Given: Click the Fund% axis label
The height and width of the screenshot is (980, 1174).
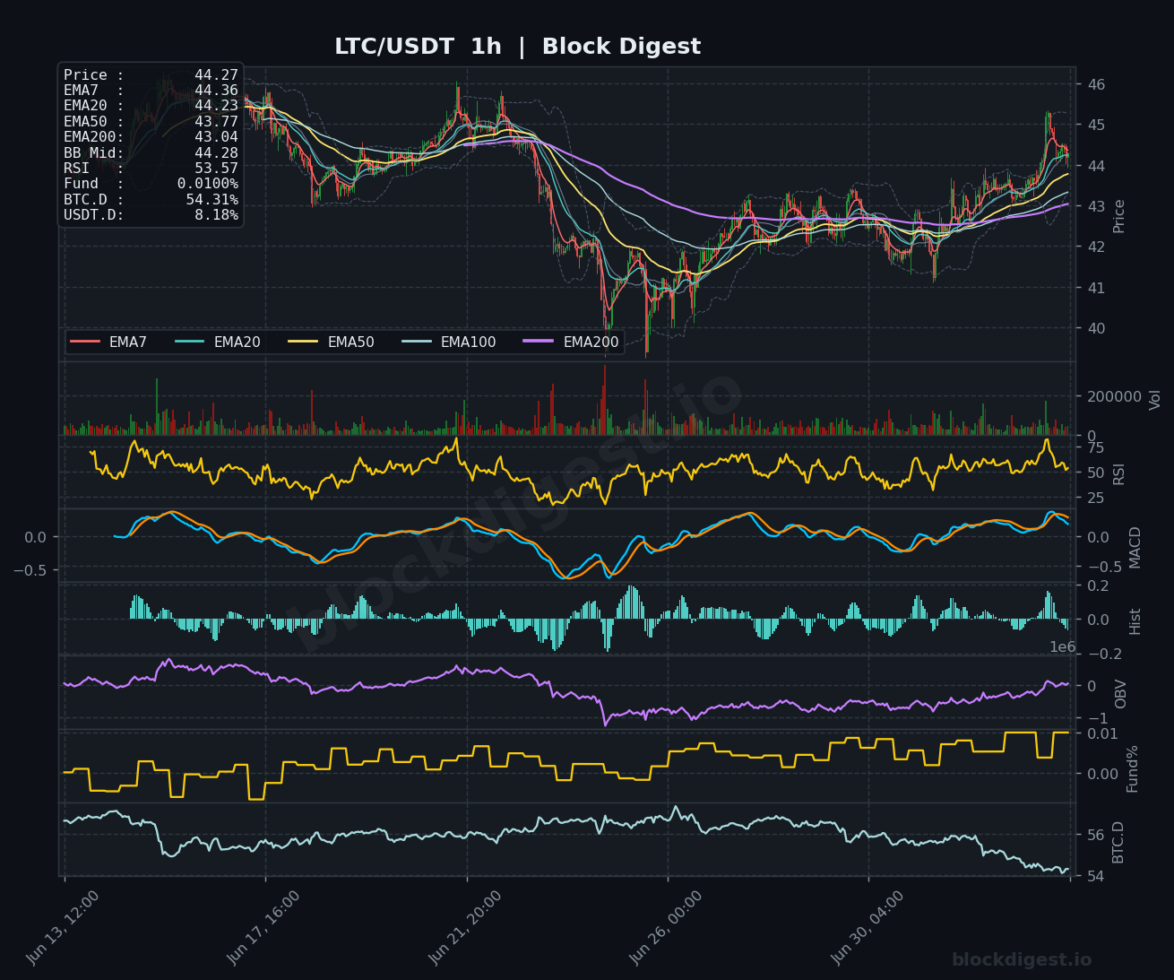Looking at the screenshot, I should point(1133,768).
